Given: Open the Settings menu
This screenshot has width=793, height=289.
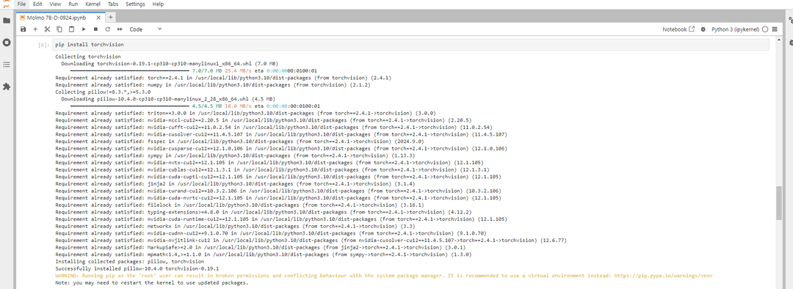Looking at the screenshot, I should pyautogui.click(x=136, y=4).
